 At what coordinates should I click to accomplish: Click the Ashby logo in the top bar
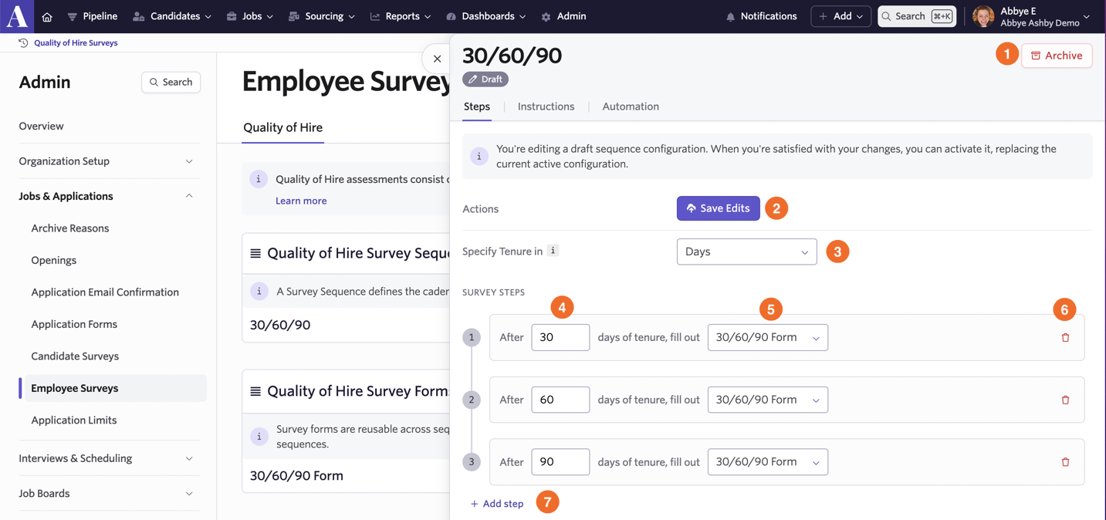pos(17,16)
